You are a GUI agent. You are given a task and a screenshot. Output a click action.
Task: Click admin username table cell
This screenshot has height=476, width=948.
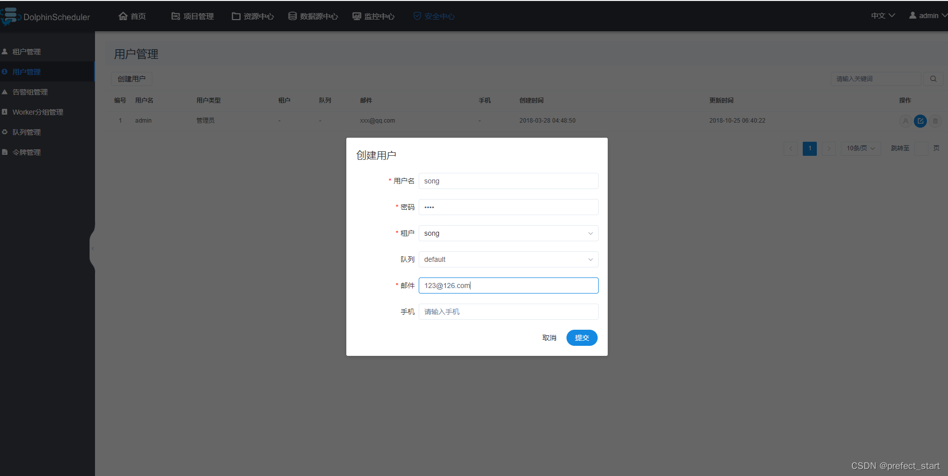tap(143, 121)
